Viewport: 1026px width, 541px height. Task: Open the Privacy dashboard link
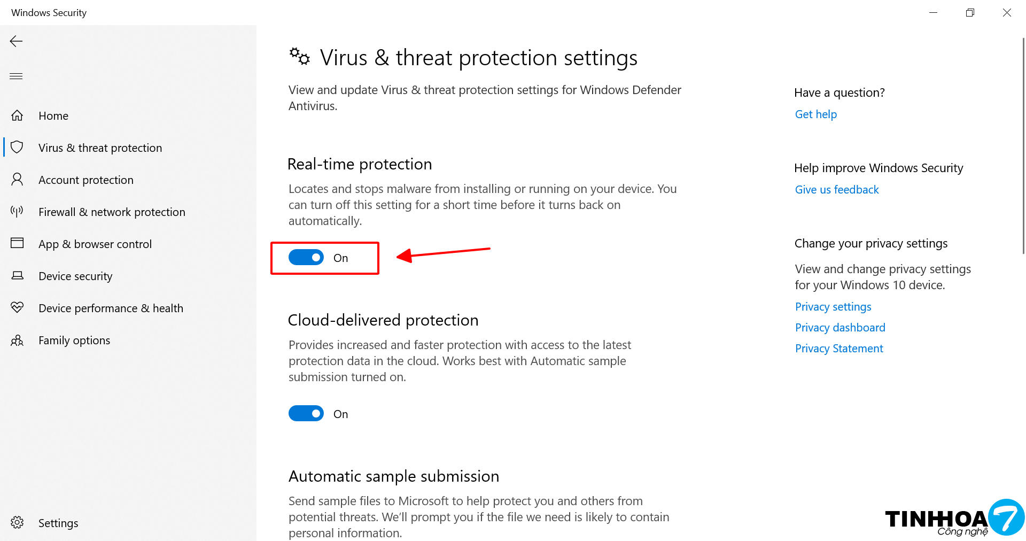click(840, 328)
